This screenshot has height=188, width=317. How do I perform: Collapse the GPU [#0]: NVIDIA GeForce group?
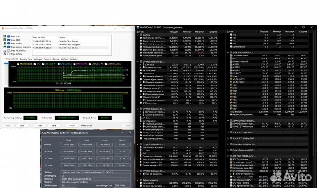(228, 156)
